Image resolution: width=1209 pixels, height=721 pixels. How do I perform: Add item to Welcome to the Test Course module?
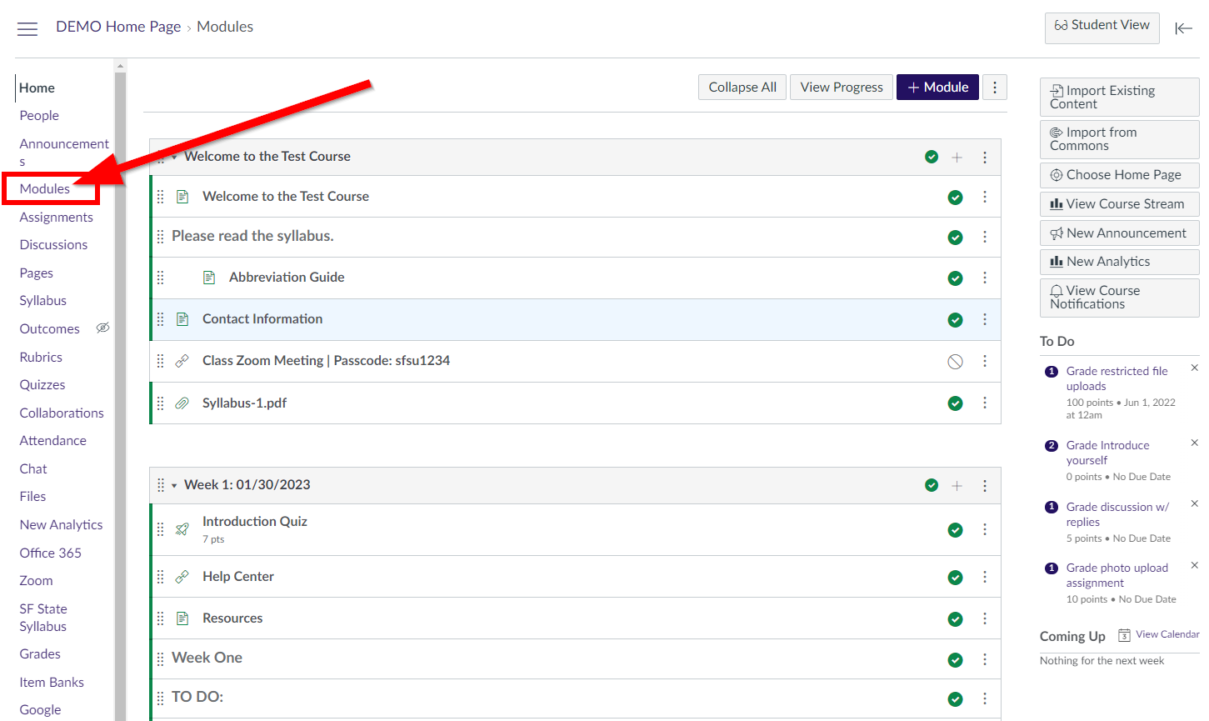point(957,158)
